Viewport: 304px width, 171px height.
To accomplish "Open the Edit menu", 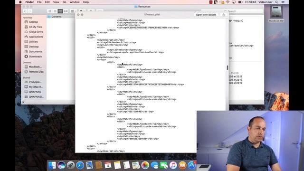I will pos(47,2).
